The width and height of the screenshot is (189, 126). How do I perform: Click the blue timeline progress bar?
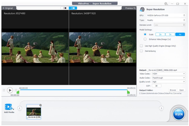tap(74, 90)
